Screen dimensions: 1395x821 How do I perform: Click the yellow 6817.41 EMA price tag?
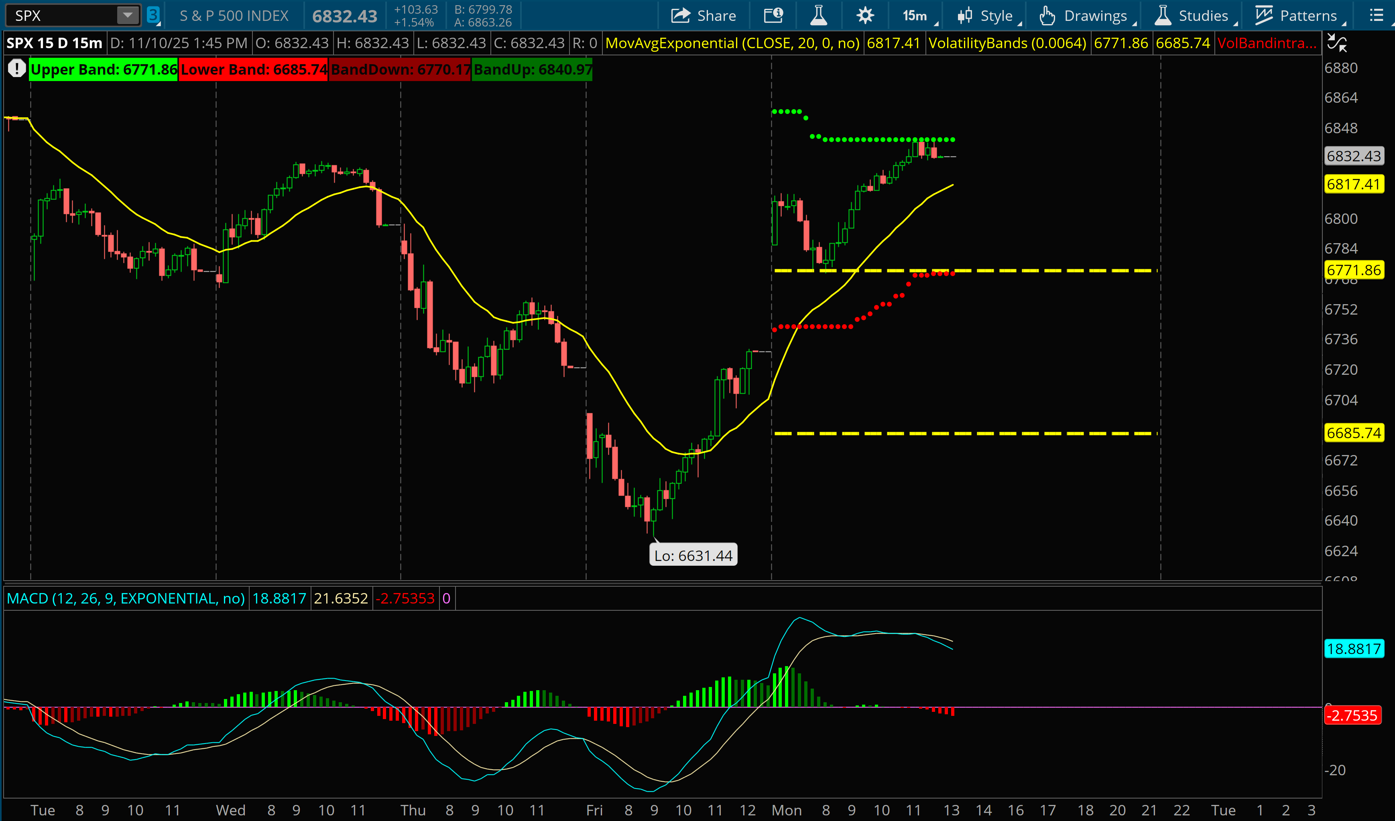(x=1354, y=184)
